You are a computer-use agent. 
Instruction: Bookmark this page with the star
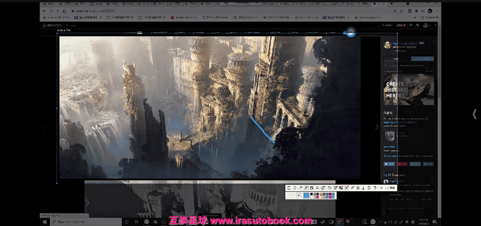point(402,11)
